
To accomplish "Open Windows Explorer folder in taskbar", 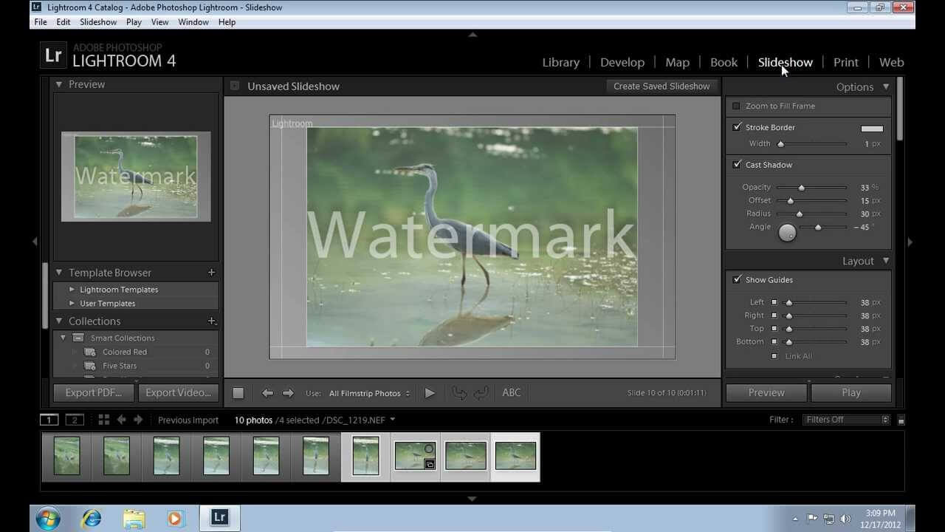I will pos(134,518).
